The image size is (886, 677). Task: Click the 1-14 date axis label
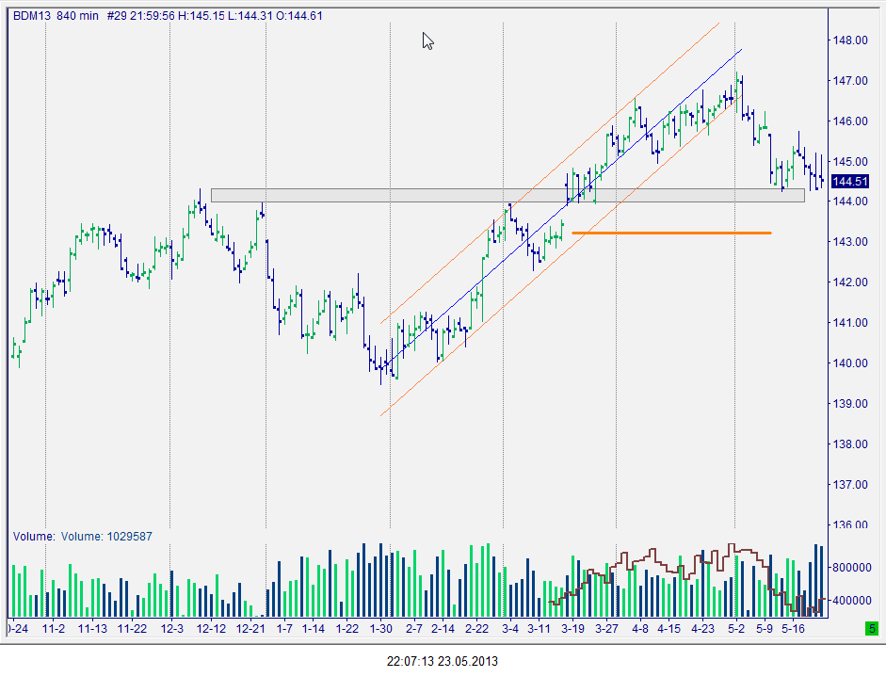click(313, 628)
